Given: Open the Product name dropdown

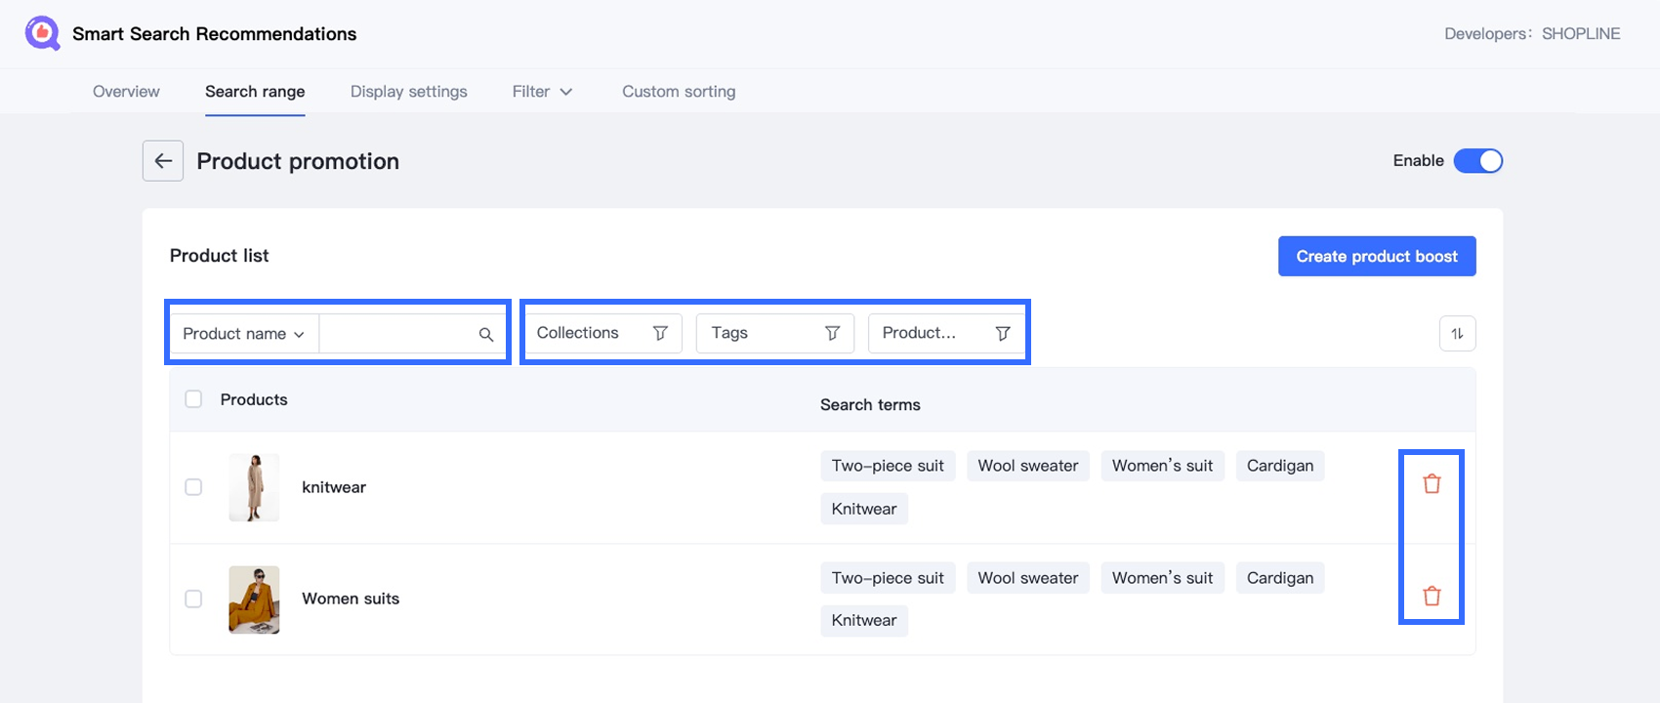Looking at the screenshot, I should [243, 334].
